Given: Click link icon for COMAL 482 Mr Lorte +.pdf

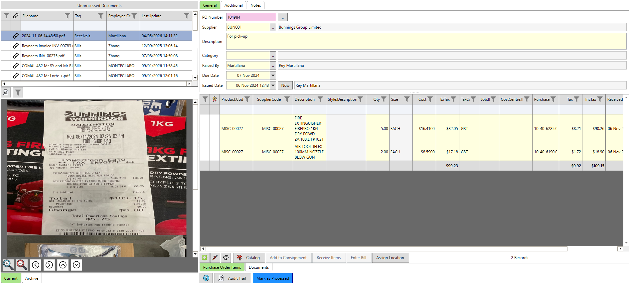Looking at the screenshot, I should point(16,75).
